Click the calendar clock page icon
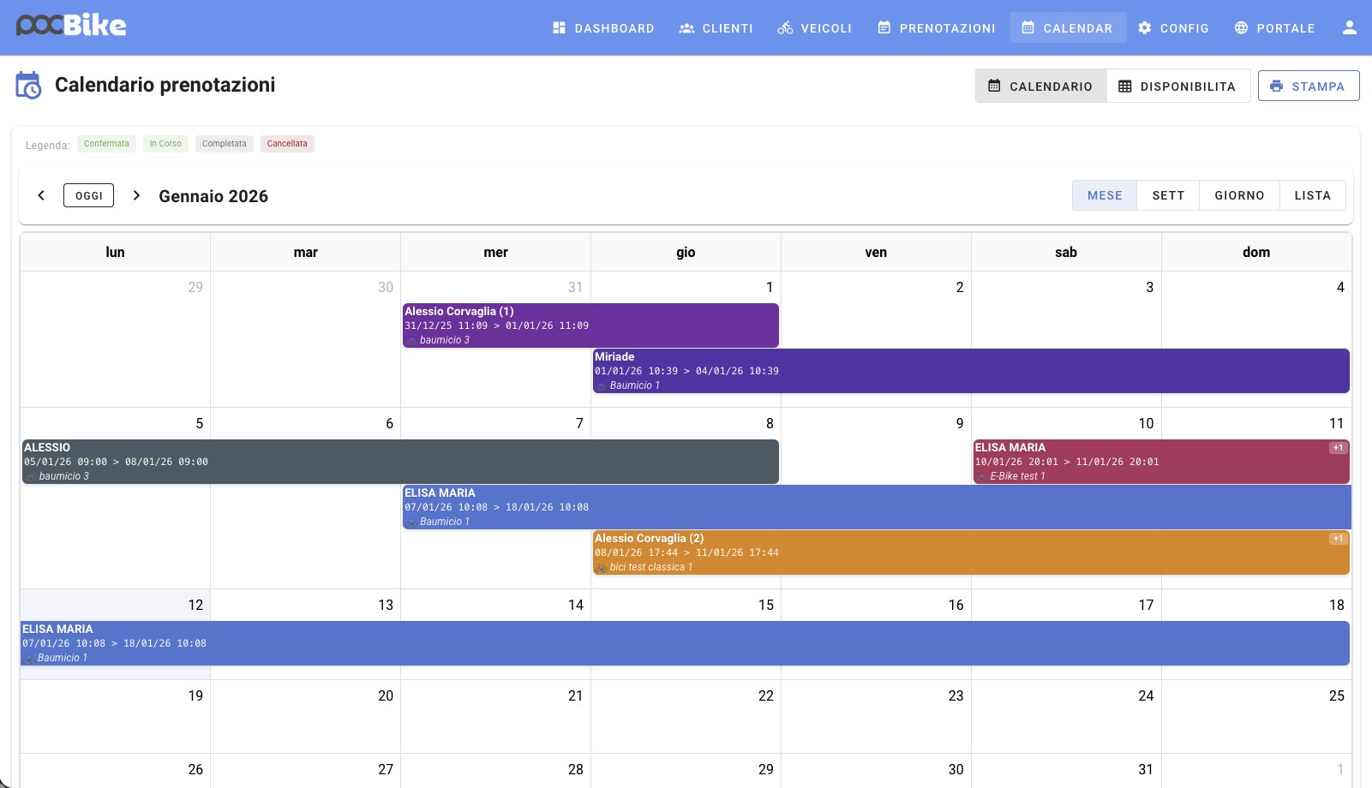The width and height of the screenshot is (1372, 788). 28,85
